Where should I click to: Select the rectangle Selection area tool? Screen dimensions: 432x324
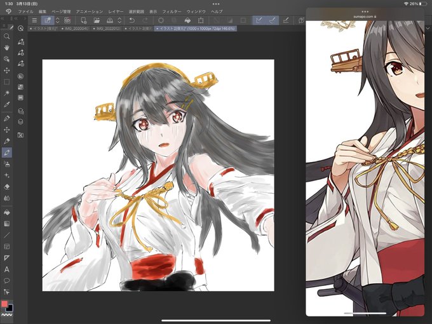(x=6, y=82)
